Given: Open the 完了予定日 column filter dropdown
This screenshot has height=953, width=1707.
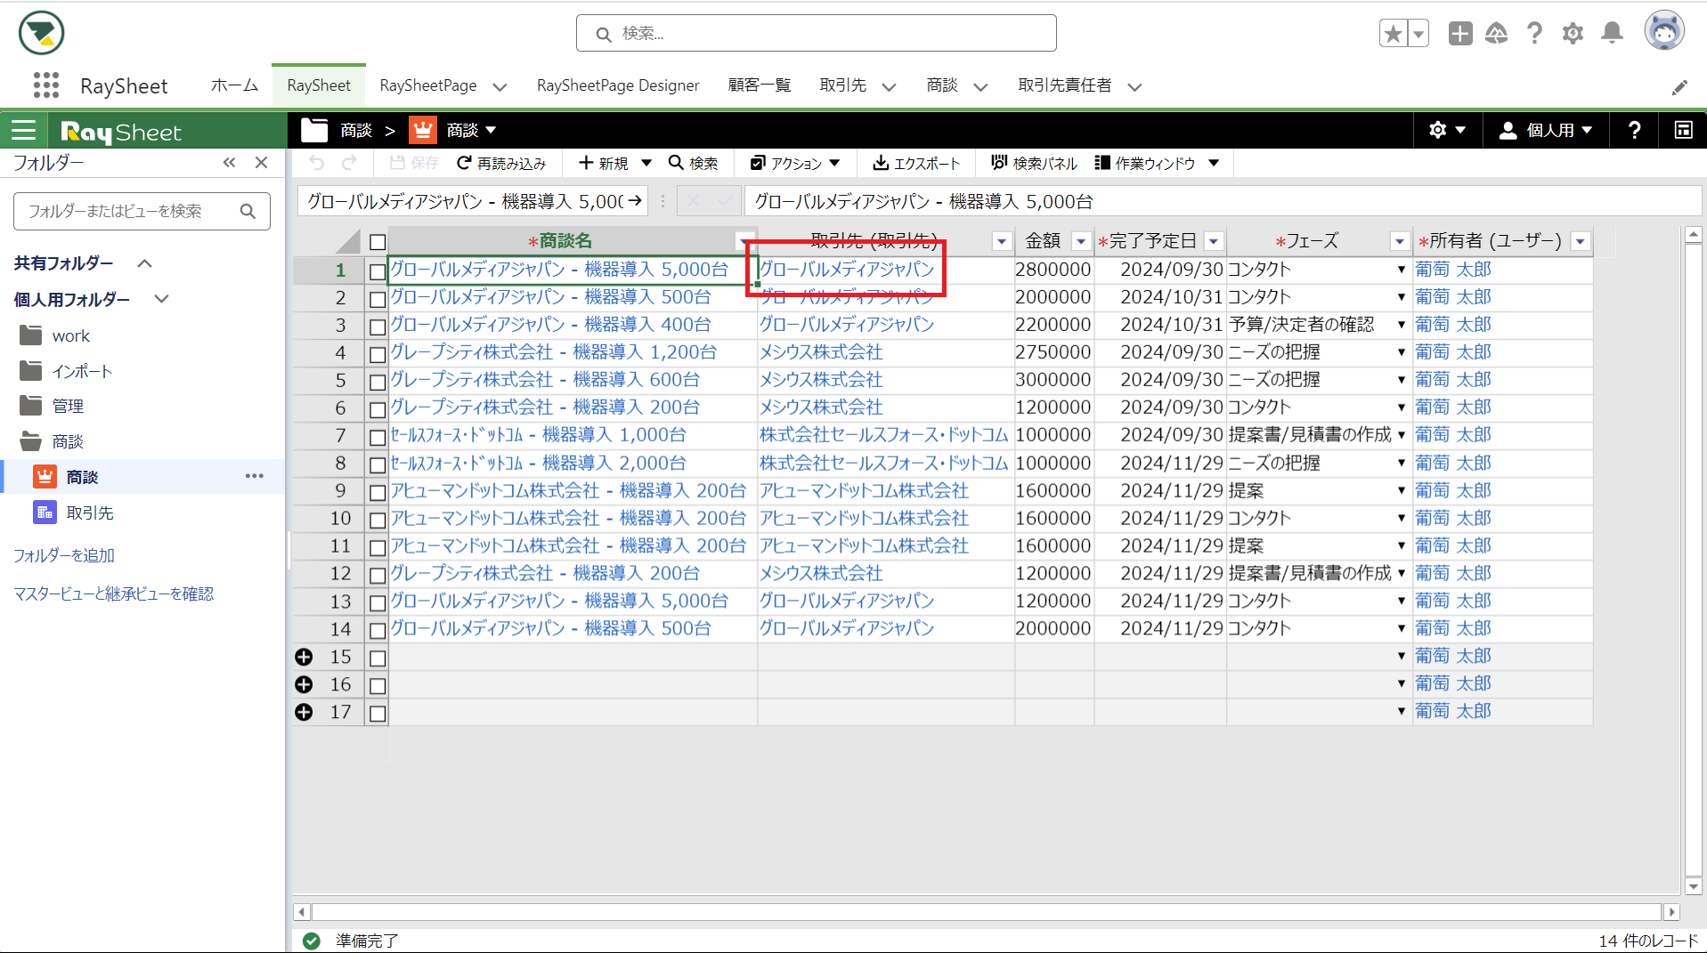Looking at the screenshot, I should 1213,241.
